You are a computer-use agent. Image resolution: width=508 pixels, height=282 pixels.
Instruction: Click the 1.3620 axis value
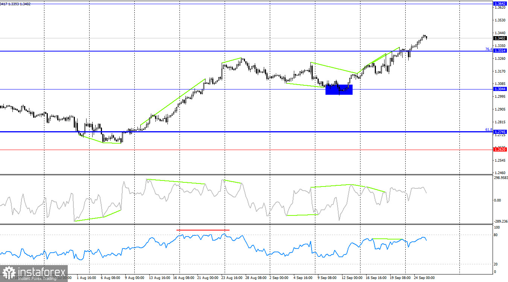pyautogui.click(x=500, y=8)
